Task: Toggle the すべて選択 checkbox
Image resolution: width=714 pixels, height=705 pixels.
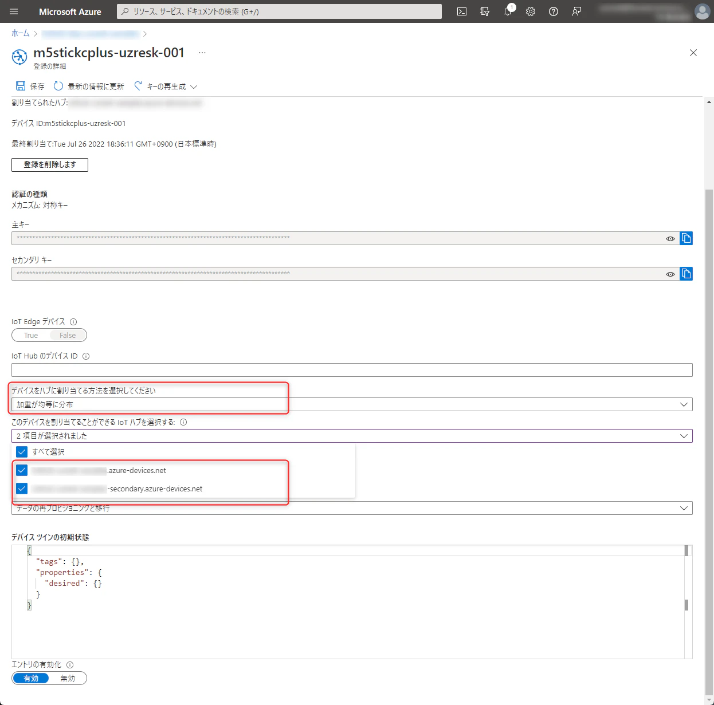Action: coord(22,452)
